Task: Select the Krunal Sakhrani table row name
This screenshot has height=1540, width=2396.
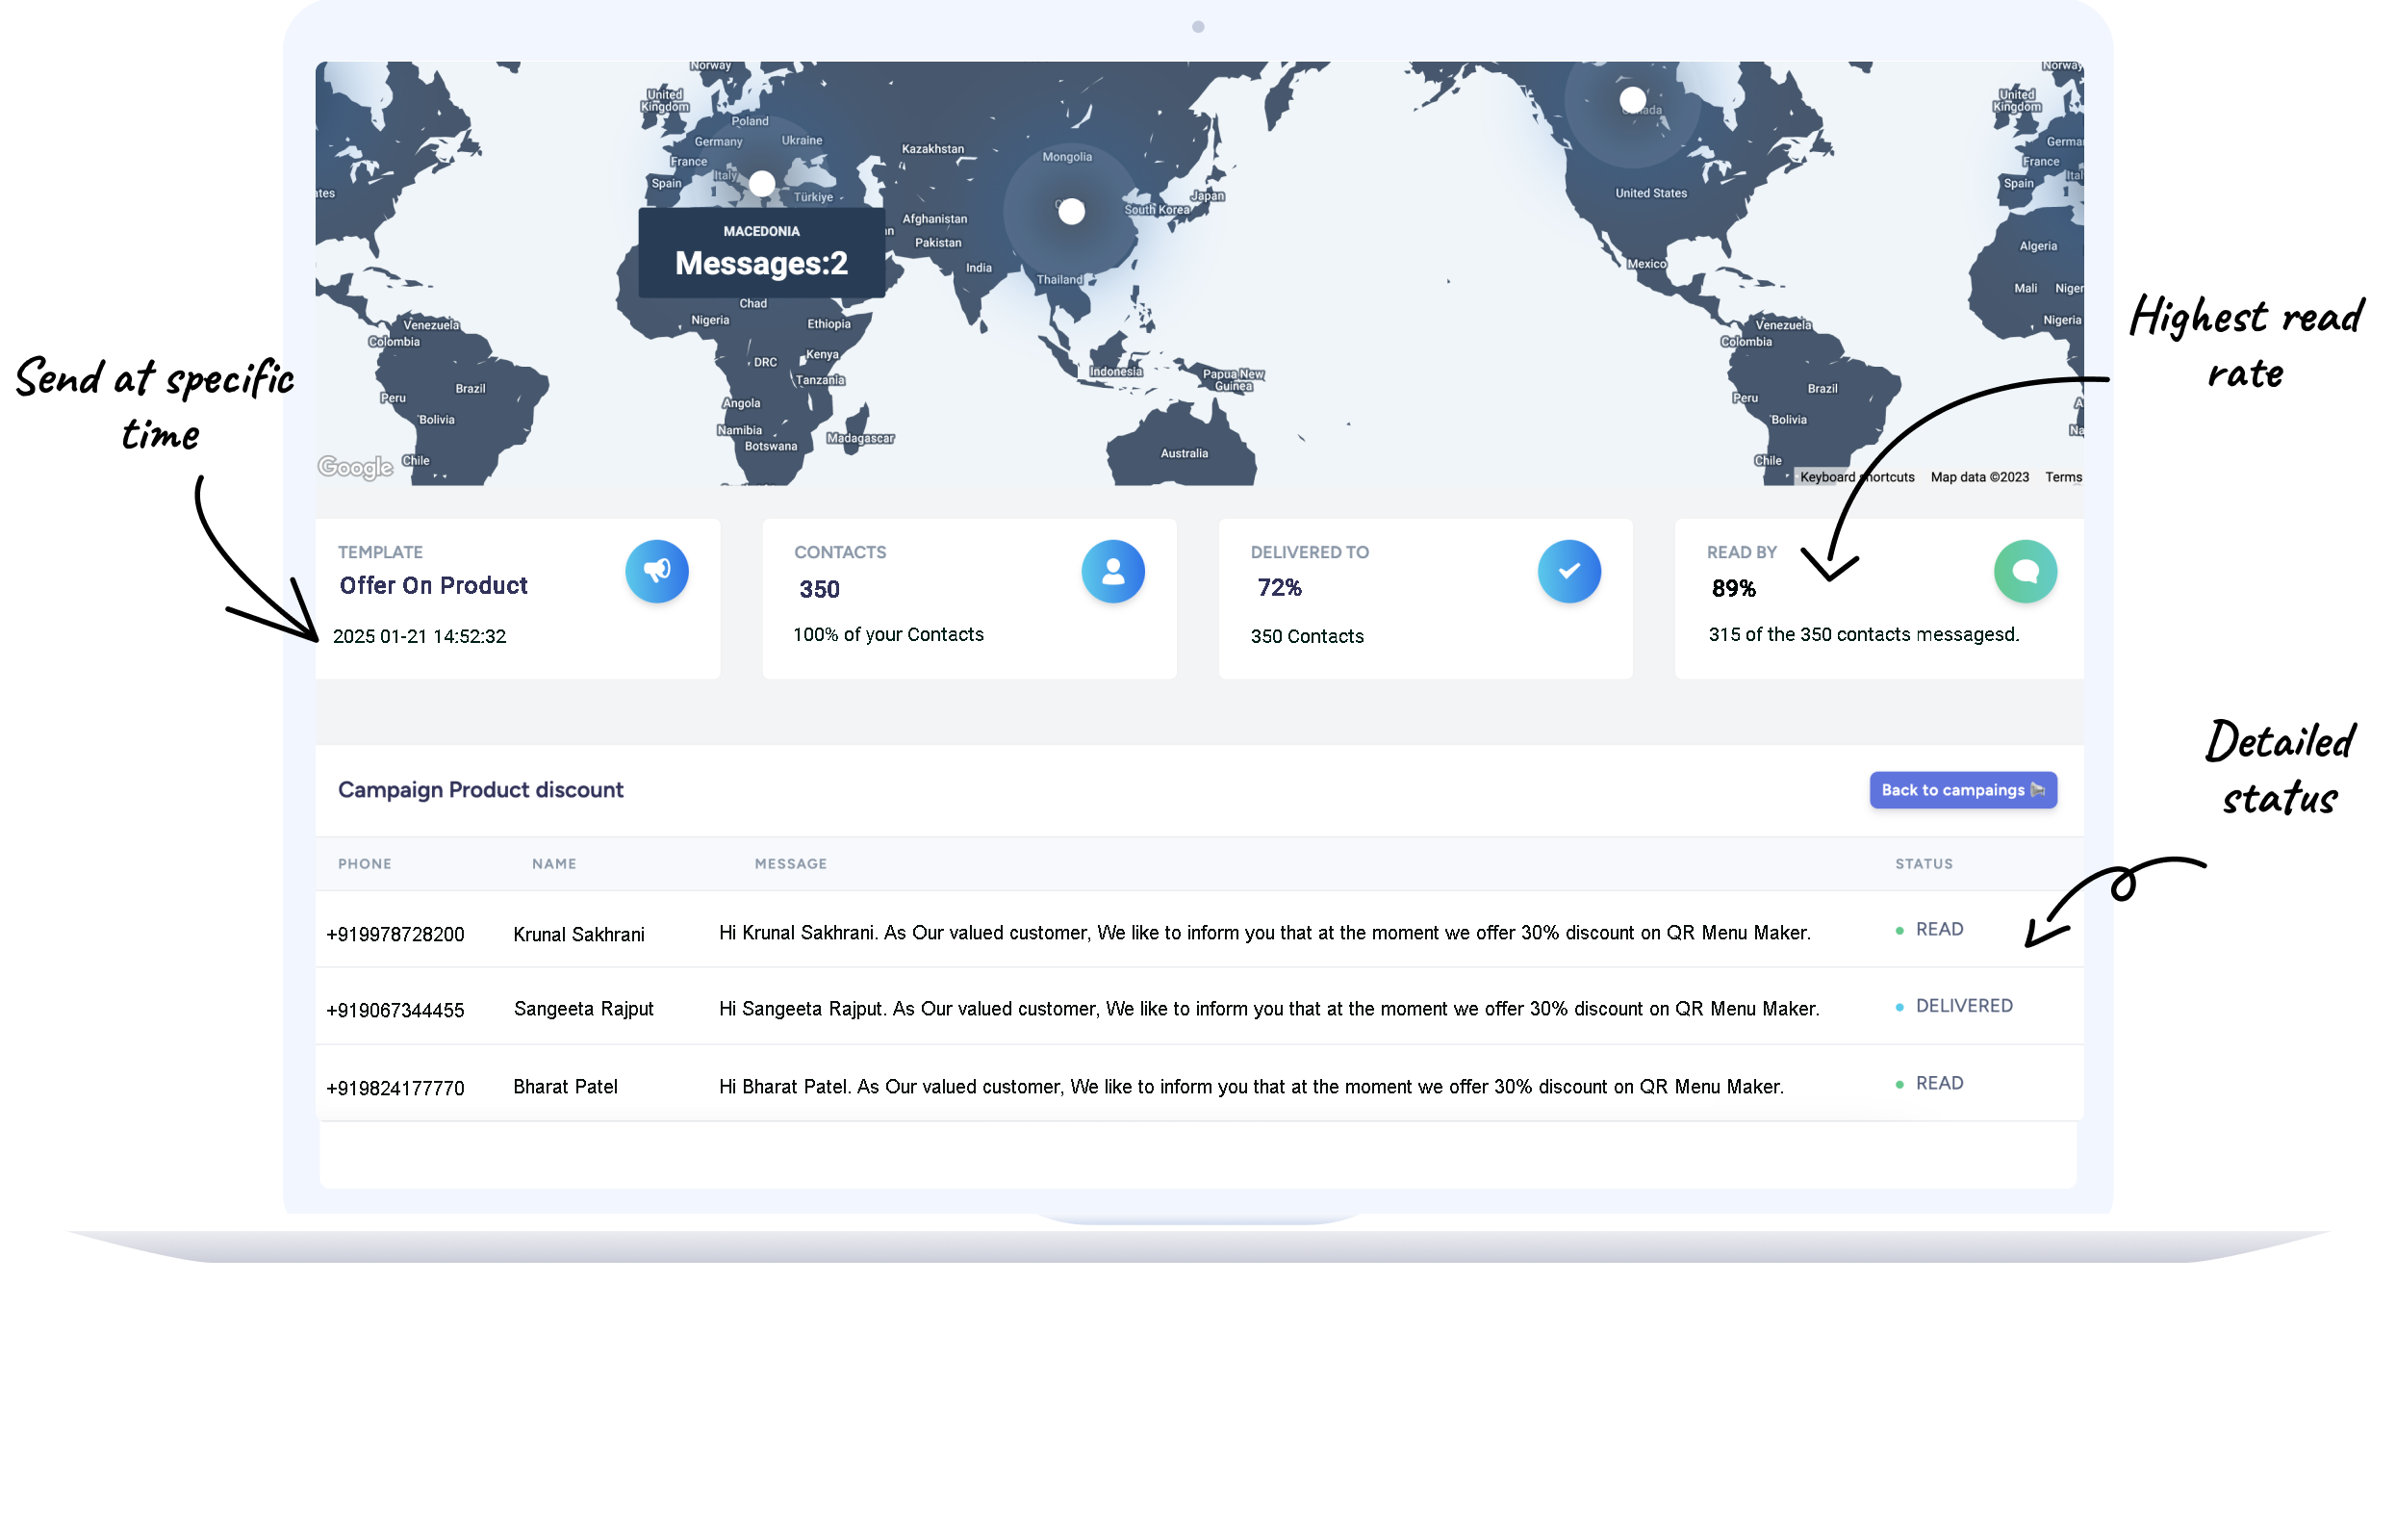Action: [x=578, y=934]
